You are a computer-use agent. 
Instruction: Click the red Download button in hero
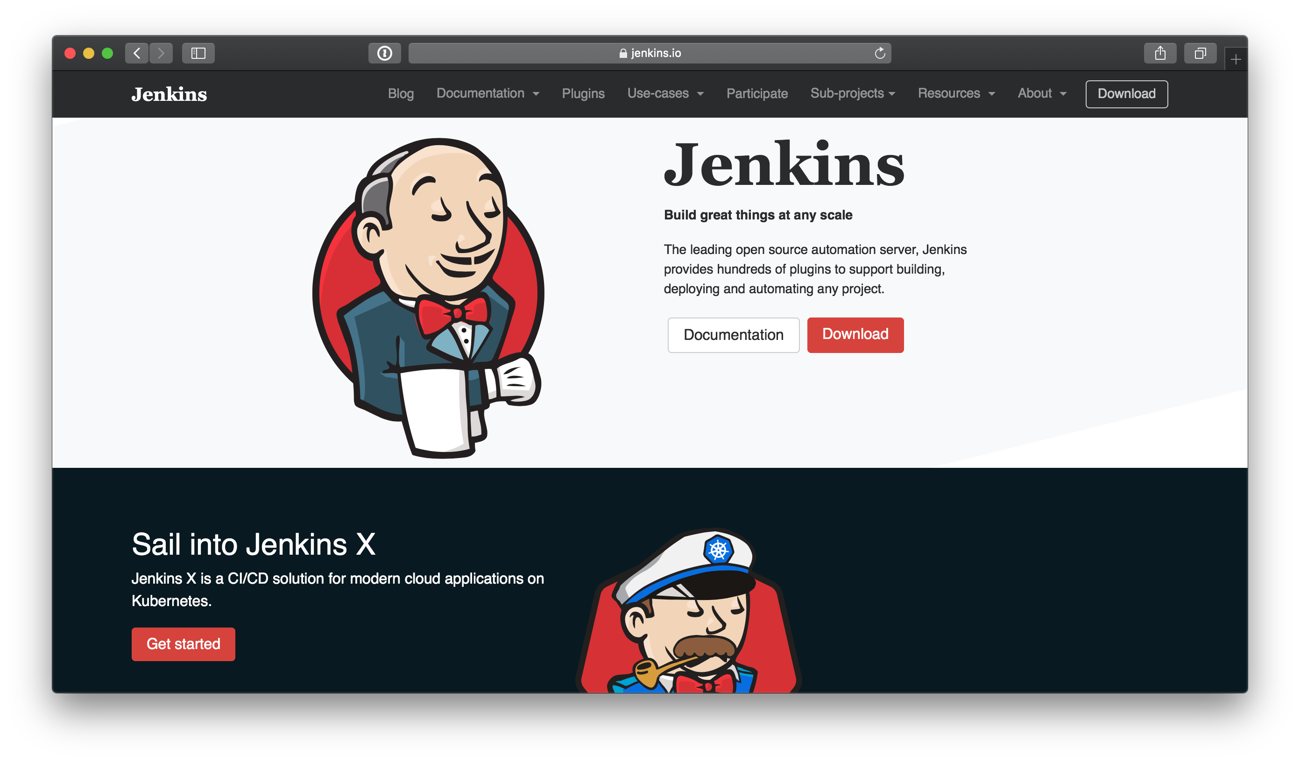click(855, 335)
